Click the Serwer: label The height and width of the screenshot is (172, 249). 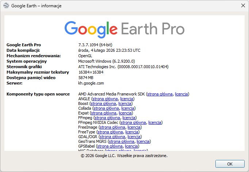pyautogui.click(x=15, y=83)
